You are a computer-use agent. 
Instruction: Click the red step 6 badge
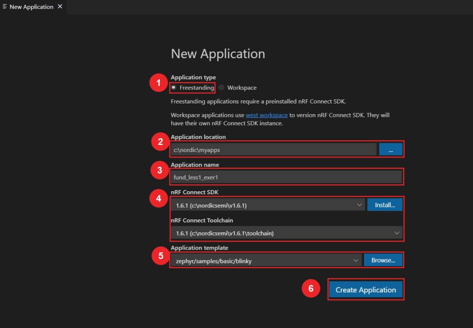point(311,288)
